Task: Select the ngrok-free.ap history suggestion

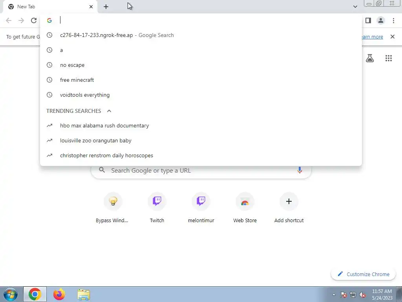Action: coord(201,35)
